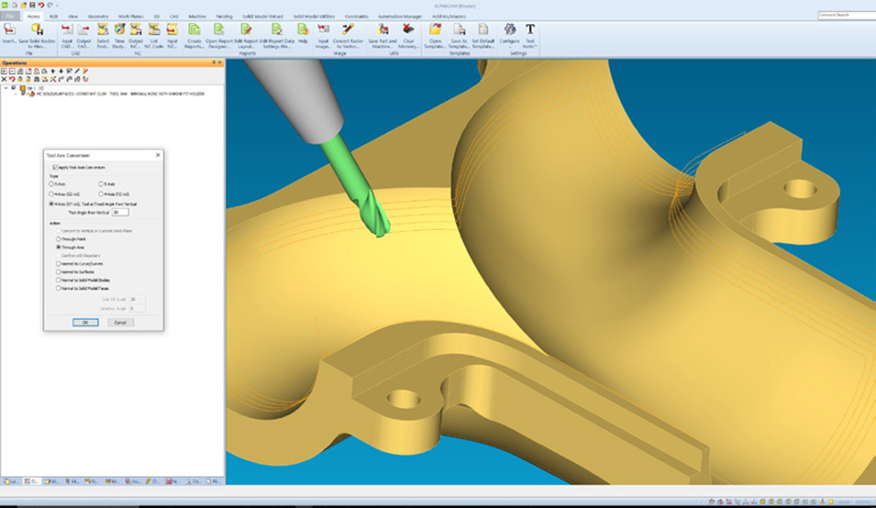
Task: Switch to the Edit ribbon tab
Action: point(53,17)
